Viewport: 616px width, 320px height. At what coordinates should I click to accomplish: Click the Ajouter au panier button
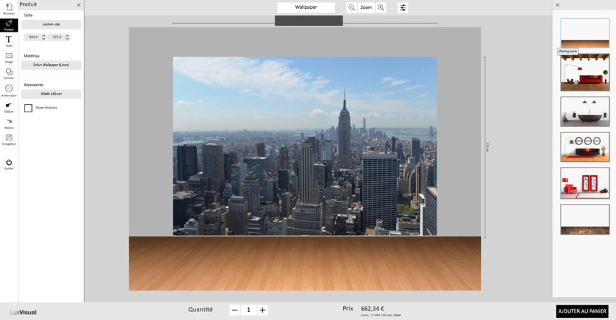(x=582, y=311)
